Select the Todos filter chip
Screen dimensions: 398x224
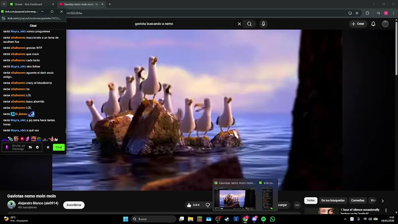tap(311, 201)
